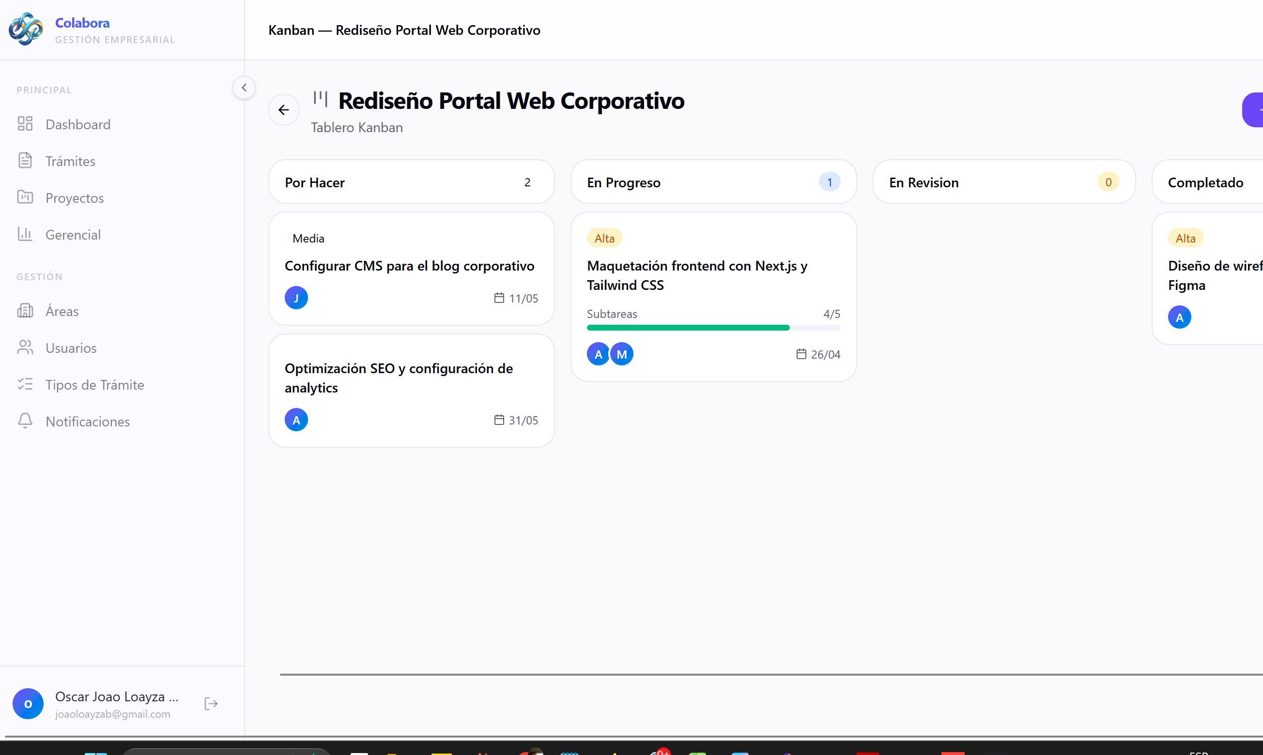Click the purple add button at top right
Image resolution: width=1263 pixels, height=755 pixels.
coord(1256,109)
